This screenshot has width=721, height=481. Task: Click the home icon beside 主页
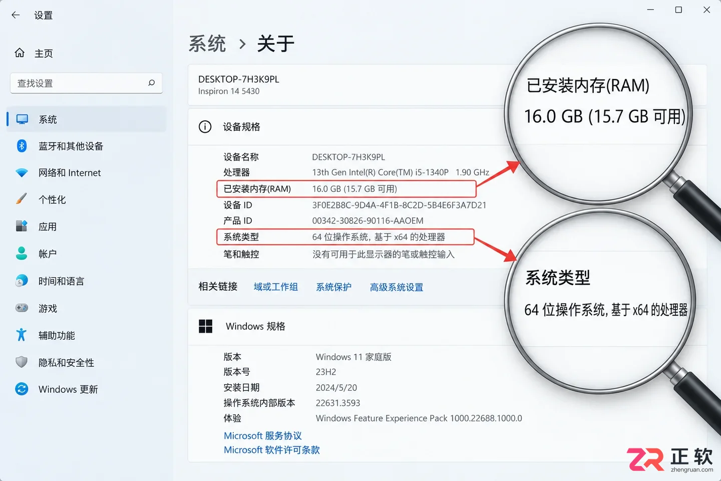pyautogui.click(x=20, y=53)
